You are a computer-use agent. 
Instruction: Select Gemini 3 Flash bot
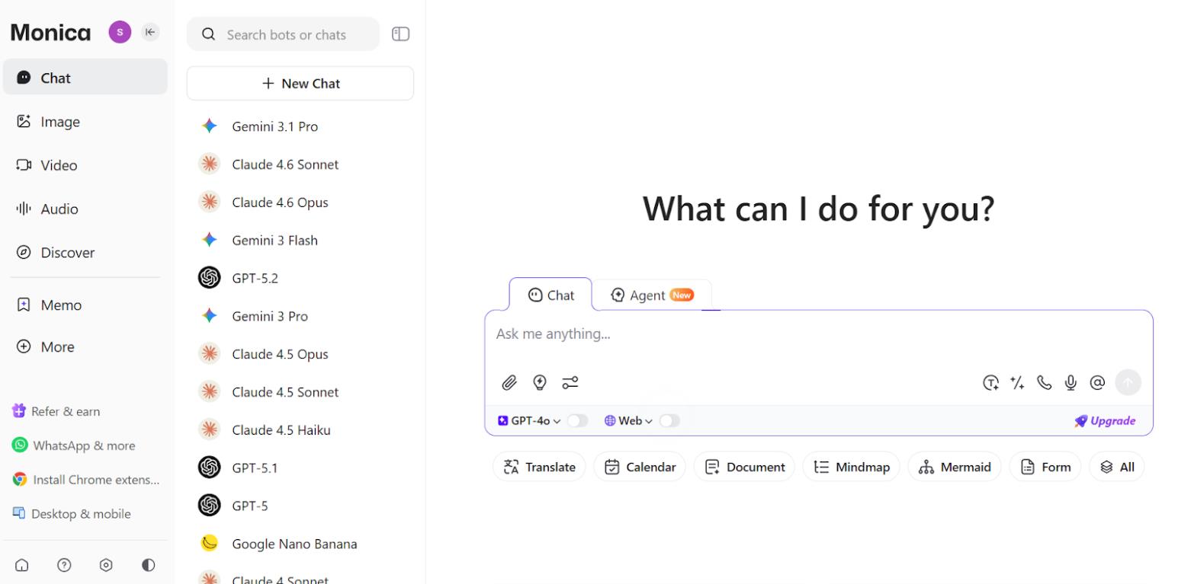(300, 241)
